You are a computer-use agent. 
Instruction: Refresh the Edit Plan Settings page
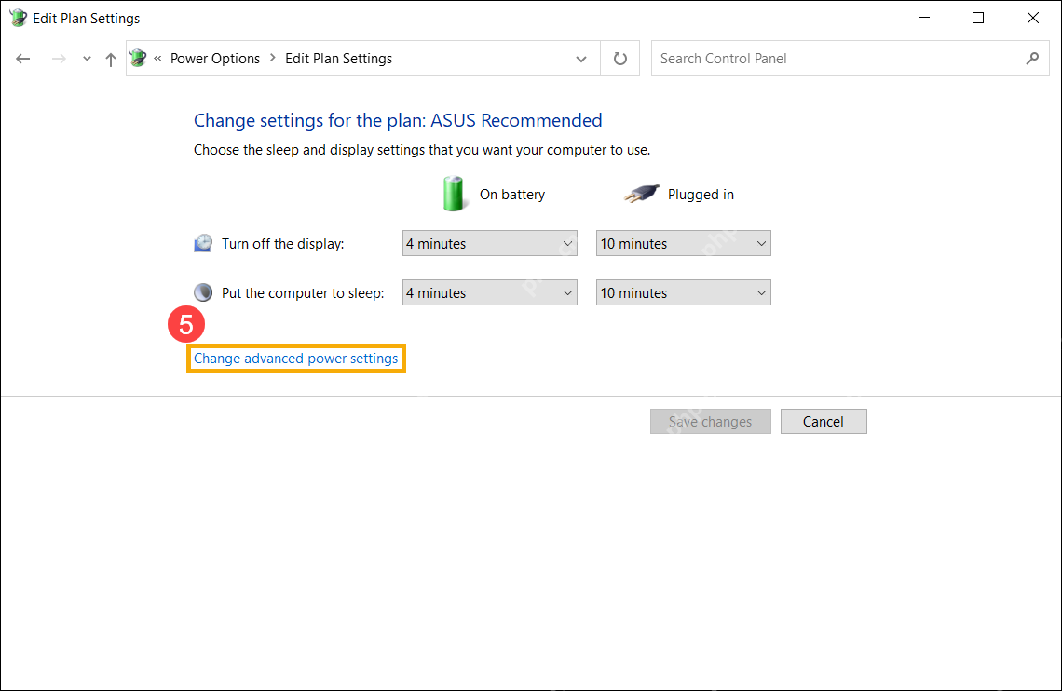point(619,59)
